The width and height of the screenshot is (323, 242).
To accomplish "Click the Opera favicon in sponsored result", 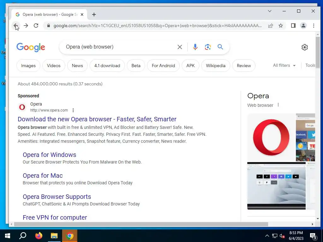I will (x=22, y=107).
